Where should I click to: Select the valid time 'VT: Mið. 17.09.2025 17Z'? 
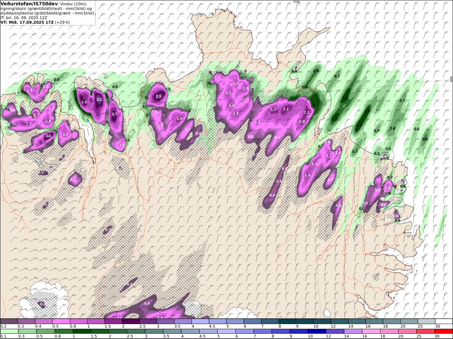click(x=27, y=22)
